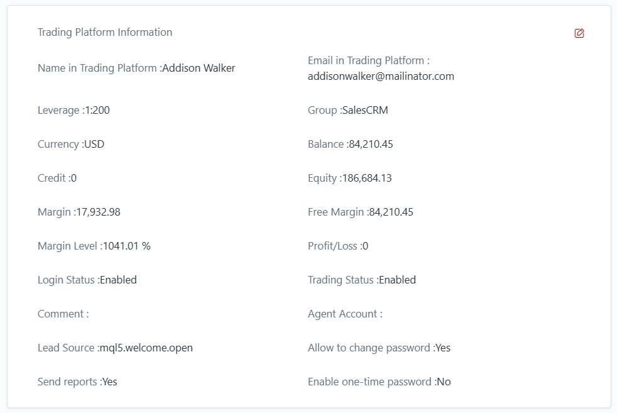Viewport: 617px width, 413px height.
Task: Click the Enable one-time password No value
Action: pyautogui.click(x=444, y=382)
